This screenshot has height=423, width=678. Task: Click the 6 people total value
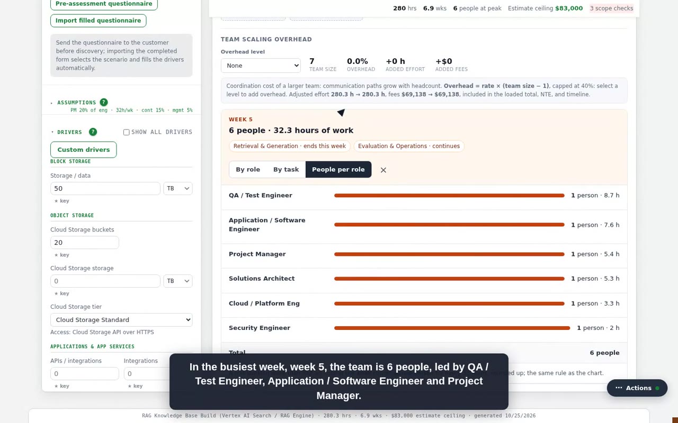(x=604, y=353)
